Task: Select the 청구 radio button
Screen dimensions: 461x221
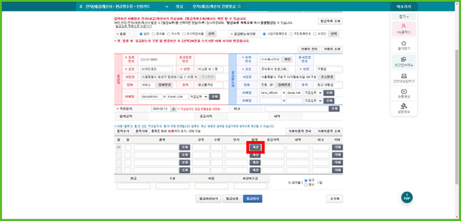Action: point(306,180)
